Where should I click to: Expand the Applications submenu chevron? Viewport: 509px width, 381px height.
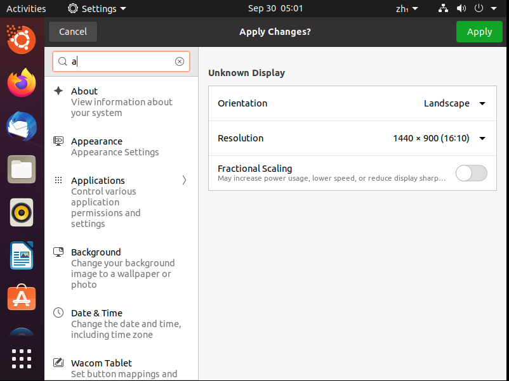(185, 180)
